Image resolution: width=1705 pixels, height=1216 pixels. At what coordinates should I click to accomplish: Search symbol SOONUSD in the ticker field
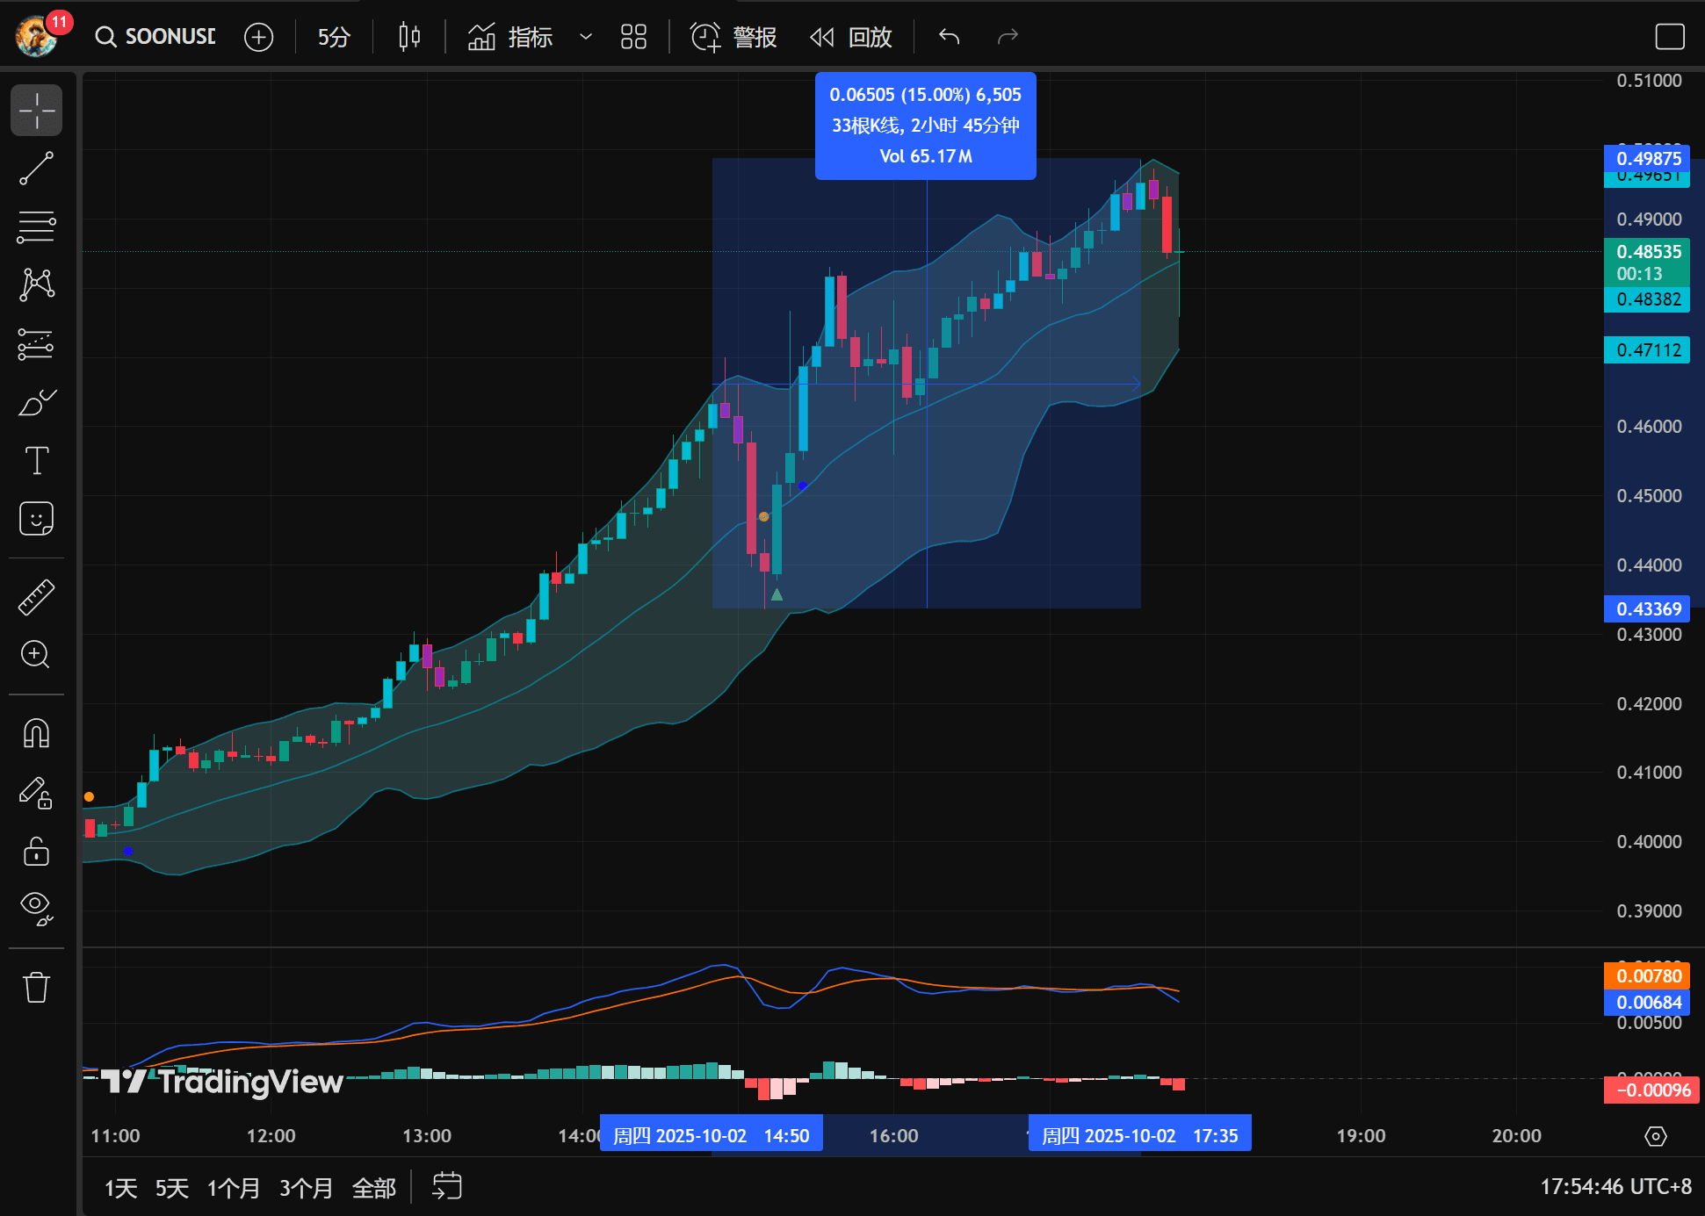[158, 37]
